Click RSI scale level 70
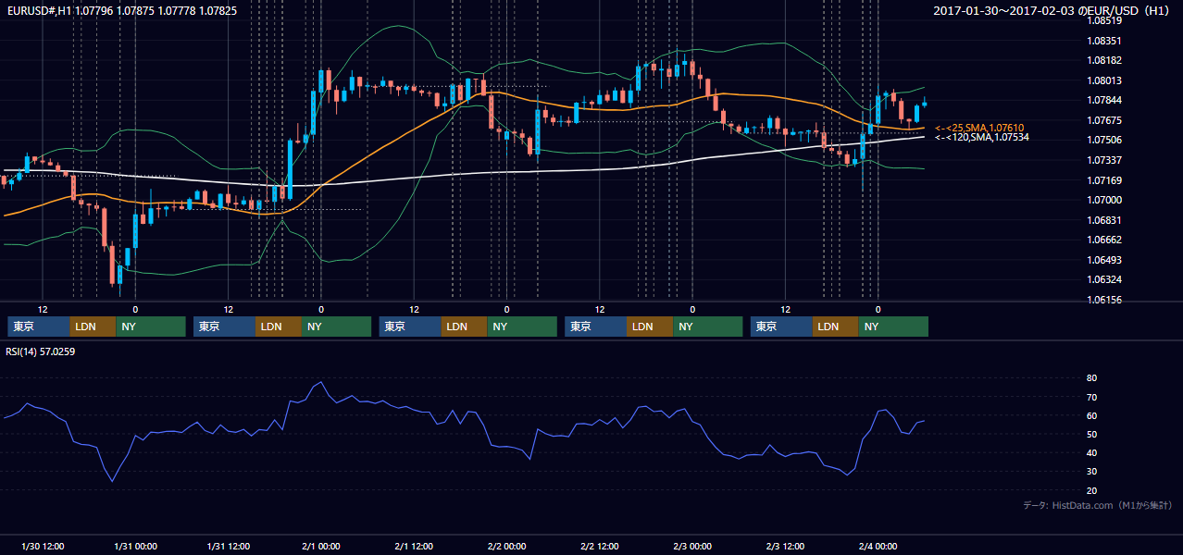This screenshot has height=555, width=1183. (x=1091, y=397)
